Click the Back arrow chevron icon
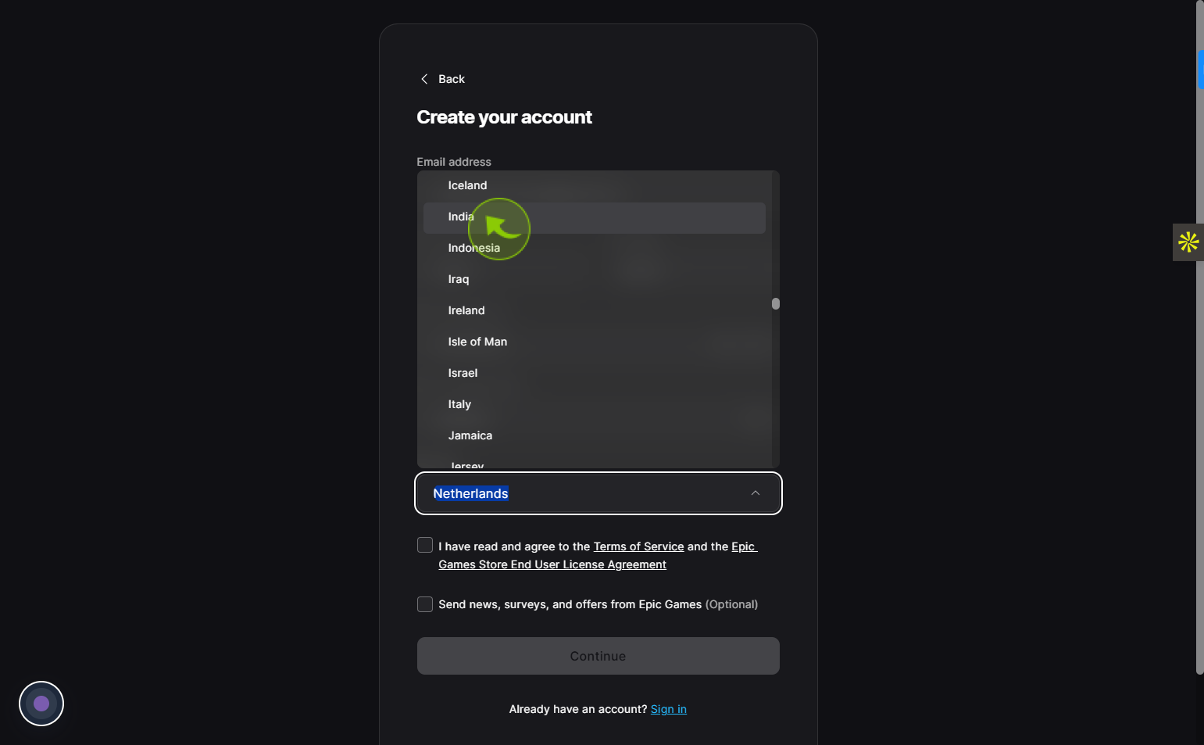The width and height of the screenshot is (1204, 745). click(x=424, y=79)
